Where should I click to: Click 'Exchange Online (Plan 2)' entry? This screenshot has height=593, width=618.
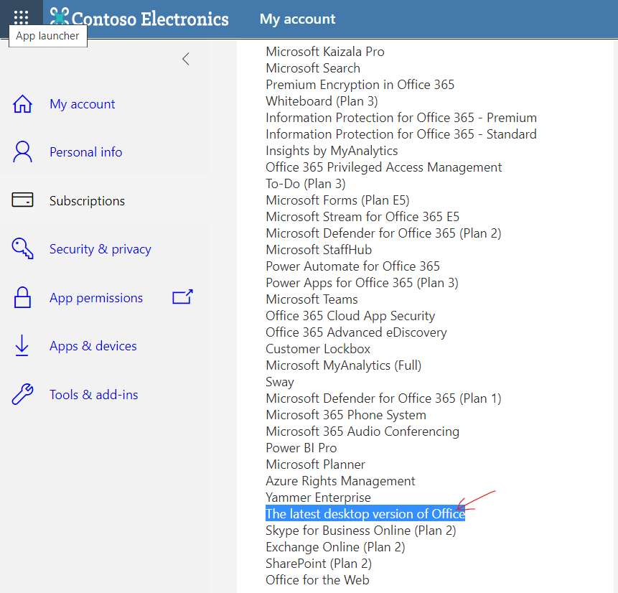coord(335,547)
